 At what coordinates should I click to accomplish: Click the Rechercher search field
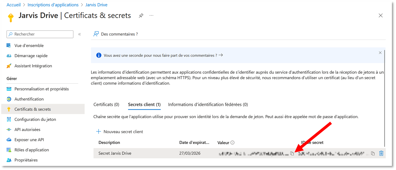point(40,34)
